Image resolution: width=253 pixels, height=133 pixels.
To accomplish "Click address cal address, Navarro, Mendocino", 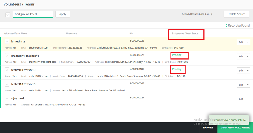I will click(x=58, y=105).
